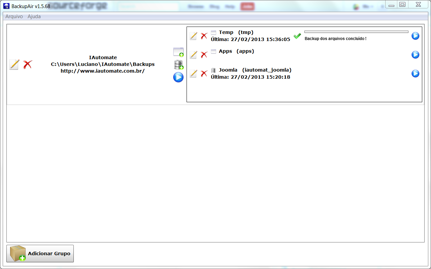Click the Adicionar Grupo button
Viewport: 431px width, 269px height.
[x=40, y=254]
